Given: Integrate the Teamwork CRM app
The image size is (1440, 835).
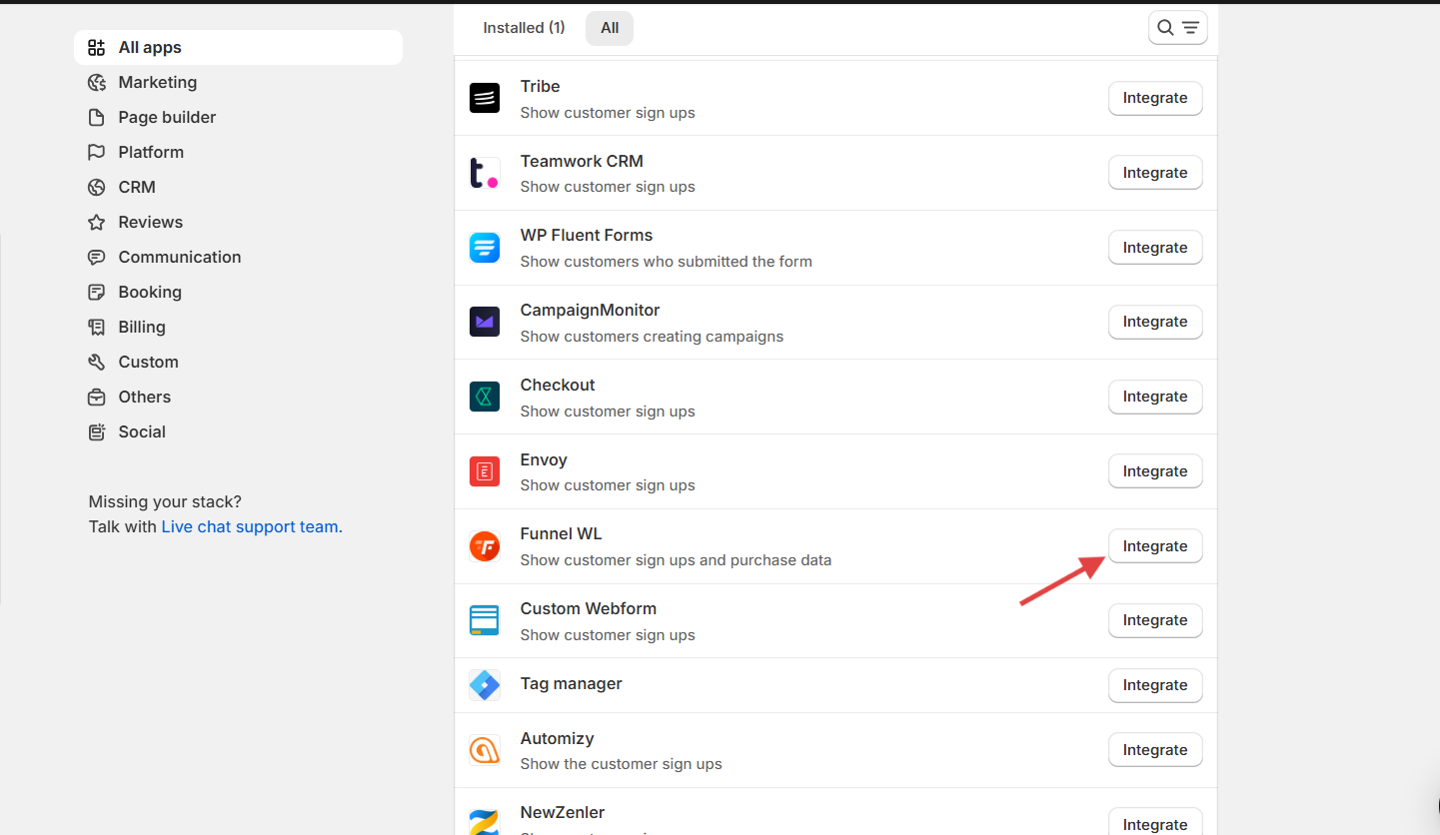Looking at the screenshot, I should click(x=1155, y=173).
